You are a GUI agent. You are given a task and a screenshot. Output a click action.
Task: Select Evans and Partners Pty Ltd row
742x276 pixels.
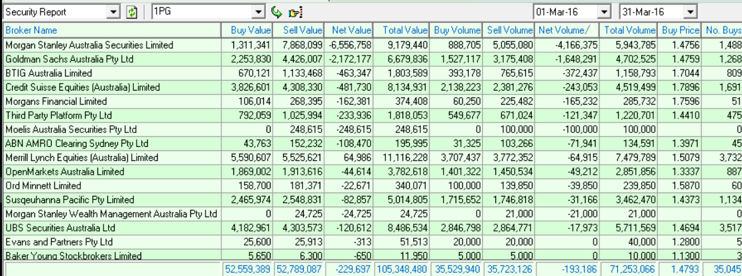[373, 242]
